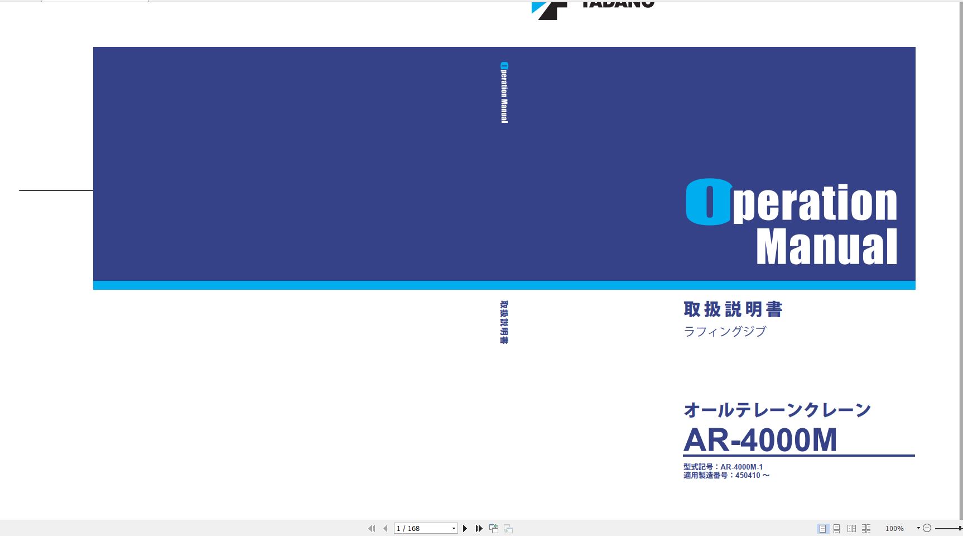The height and width of the screenshot is (536, 963).
Task: Click the vertical 取扱説明書 spine text
Action: [504, 322]
